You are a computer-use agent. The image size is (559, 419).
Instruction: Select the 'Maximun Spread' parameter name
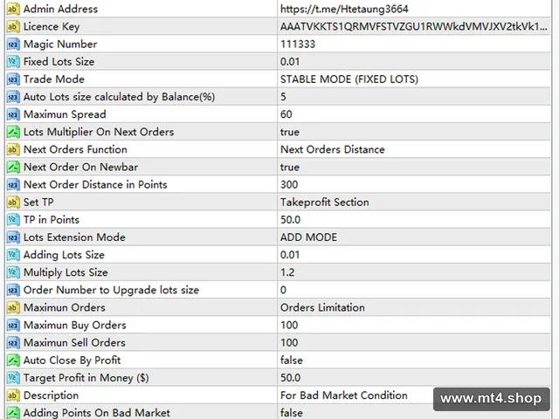tap(65, 114)
